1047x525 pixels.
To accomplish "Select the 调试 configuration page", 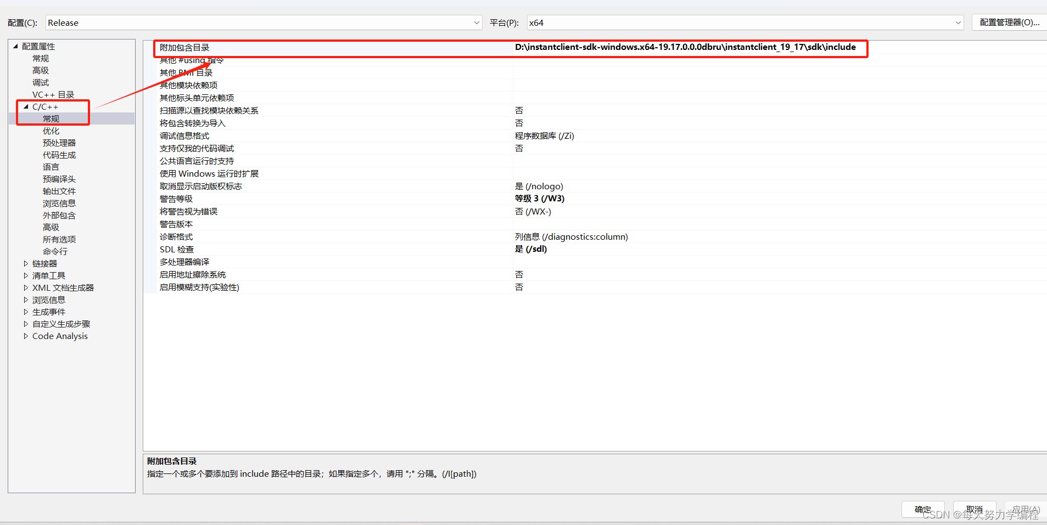I will (40, 82).
